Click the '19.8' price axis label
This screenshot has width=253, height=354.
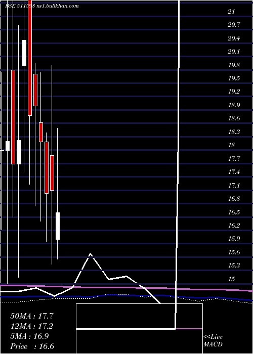[234, 65]
